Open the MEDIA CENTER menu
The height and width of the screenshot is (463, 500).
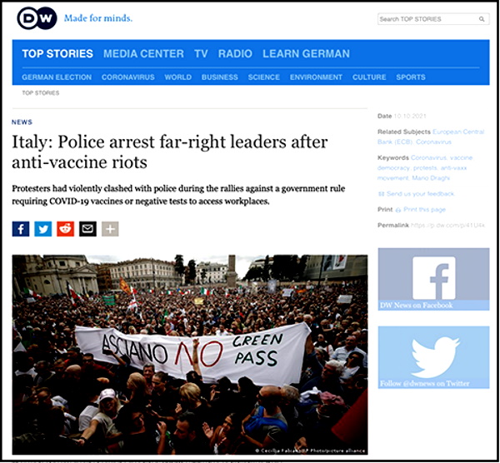click(143, 53)
